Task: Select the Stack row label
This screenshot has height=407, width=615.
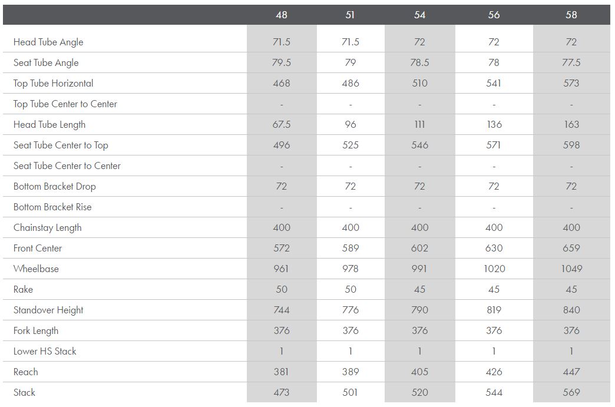Action: [x=25, y=393]
